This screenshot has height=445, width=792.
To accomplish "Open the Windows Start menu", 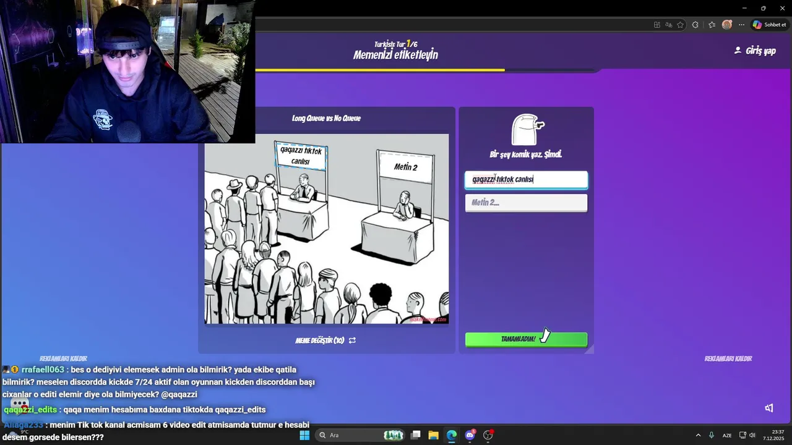I will 304,435.
